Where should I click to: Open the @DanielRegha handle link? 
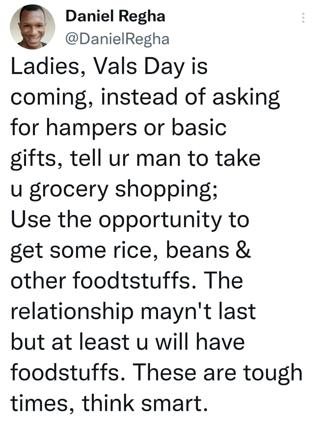[118, 39]
